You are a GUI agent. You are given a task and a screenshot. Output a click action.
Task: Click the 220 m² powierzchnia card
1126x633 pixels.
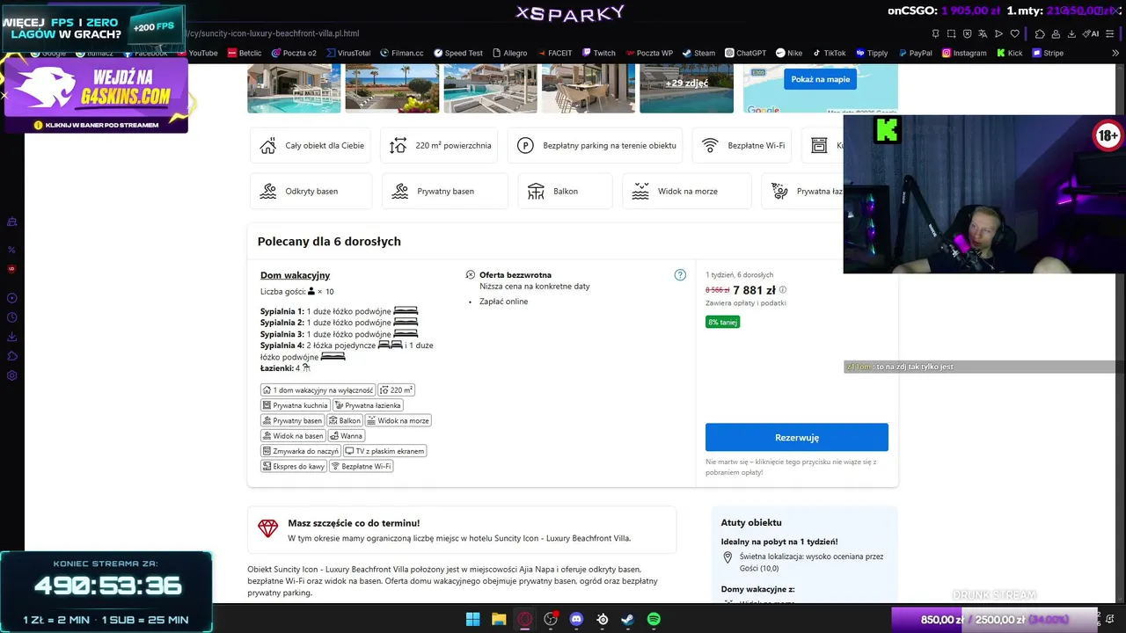coord(440,145)
